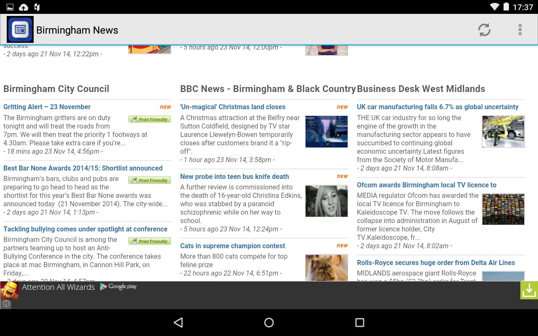
Task: Open 'Best Bar None Awards 2014/15' article
Action: [x=83, y=168]
